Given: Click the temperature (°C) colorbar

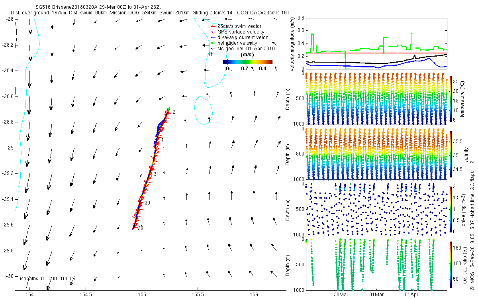Looking at the screenshot, I should pyautogui.click(x=451, y=98).
